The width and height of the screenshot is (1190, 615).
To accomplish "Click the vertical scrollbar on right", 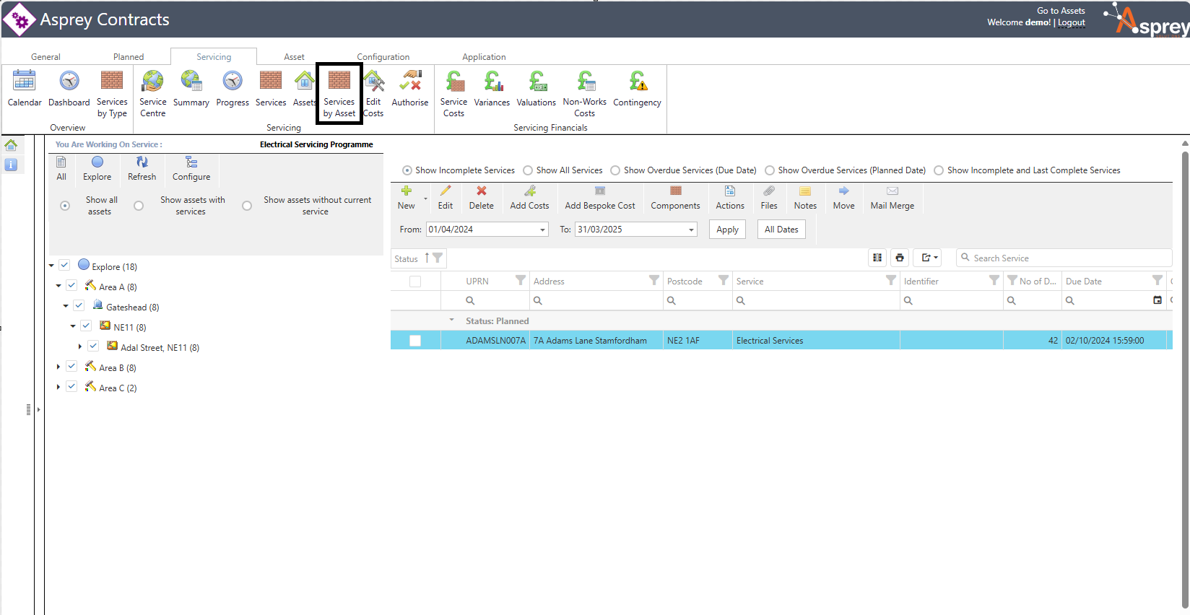I will 1184,375.
